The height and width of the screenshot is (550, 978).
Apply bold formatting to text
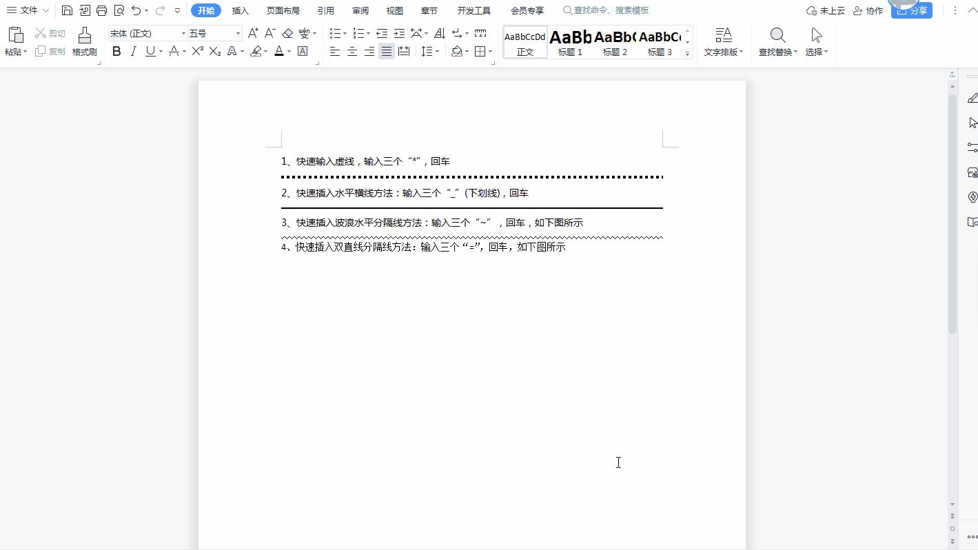(x=116, y=51)
